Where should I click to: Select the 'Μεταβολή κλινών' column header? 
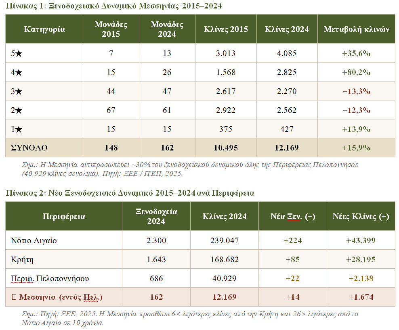pyautogui.click(x=356, y=29)
